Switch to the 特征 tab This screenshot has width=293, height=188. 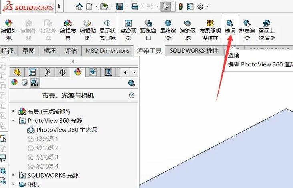pyautogui.click(x=8, y=50)
